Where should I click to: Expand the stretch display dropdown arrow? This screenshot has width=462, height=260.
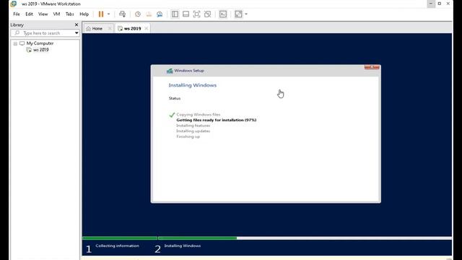pyautogui.click(x=246, y=14)
